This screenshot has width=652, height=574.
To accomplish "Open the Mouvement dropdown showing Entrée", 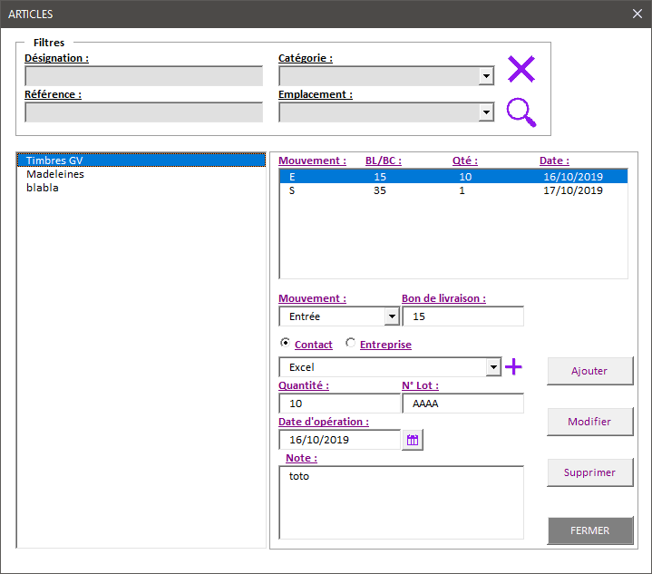I will click(x=392, y=316).
